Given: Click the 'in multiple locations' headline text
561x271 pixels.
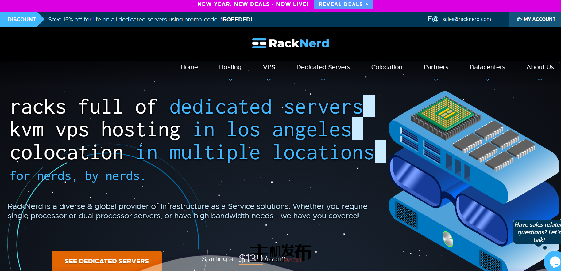Looking at the screenshot, I should [x=255, y=152].
